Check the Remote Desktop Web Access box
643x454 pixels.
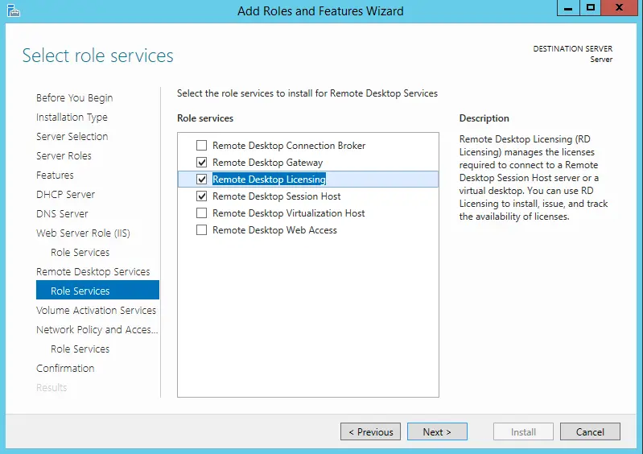pyautogui.click(x=201, y=230)
